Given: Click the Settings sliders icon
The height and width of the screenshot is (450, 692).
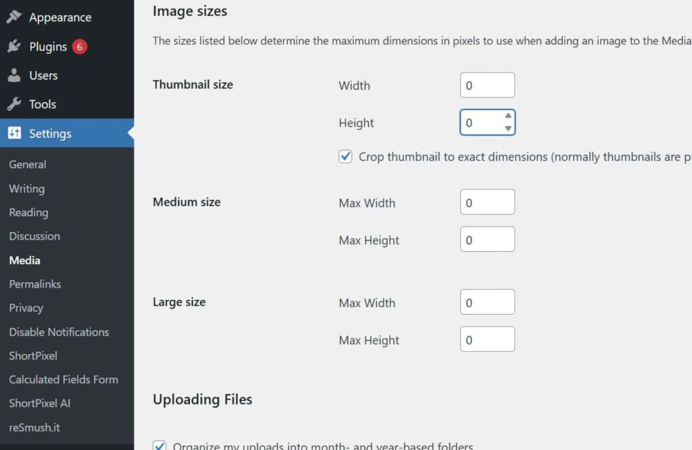Looking at the screenshot, I should coord(14,133).
